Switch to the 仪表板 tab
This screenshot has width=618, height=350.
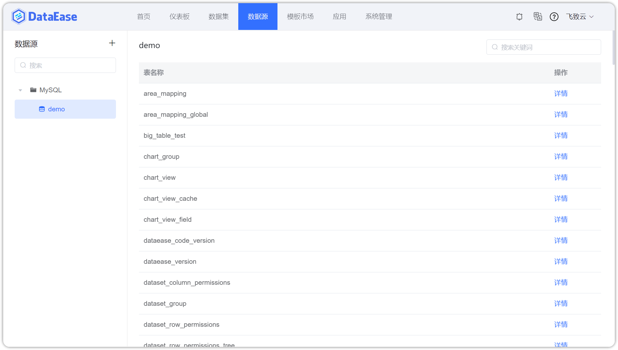click(x=179, y=16)
